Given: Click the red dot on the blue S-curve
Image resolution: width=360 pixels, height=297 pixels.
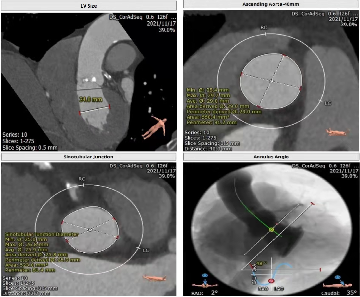Looking at the screenshot, I should [x=271, y=281].
